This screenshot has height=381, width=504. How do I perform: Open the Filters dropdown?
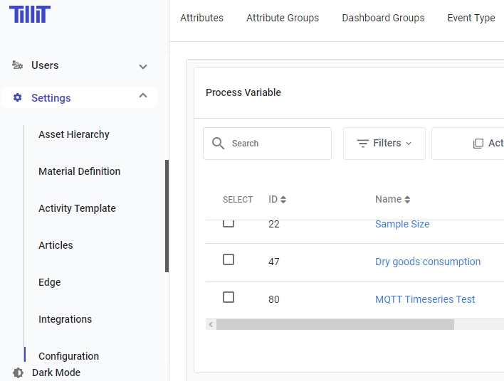click(384, 144)
